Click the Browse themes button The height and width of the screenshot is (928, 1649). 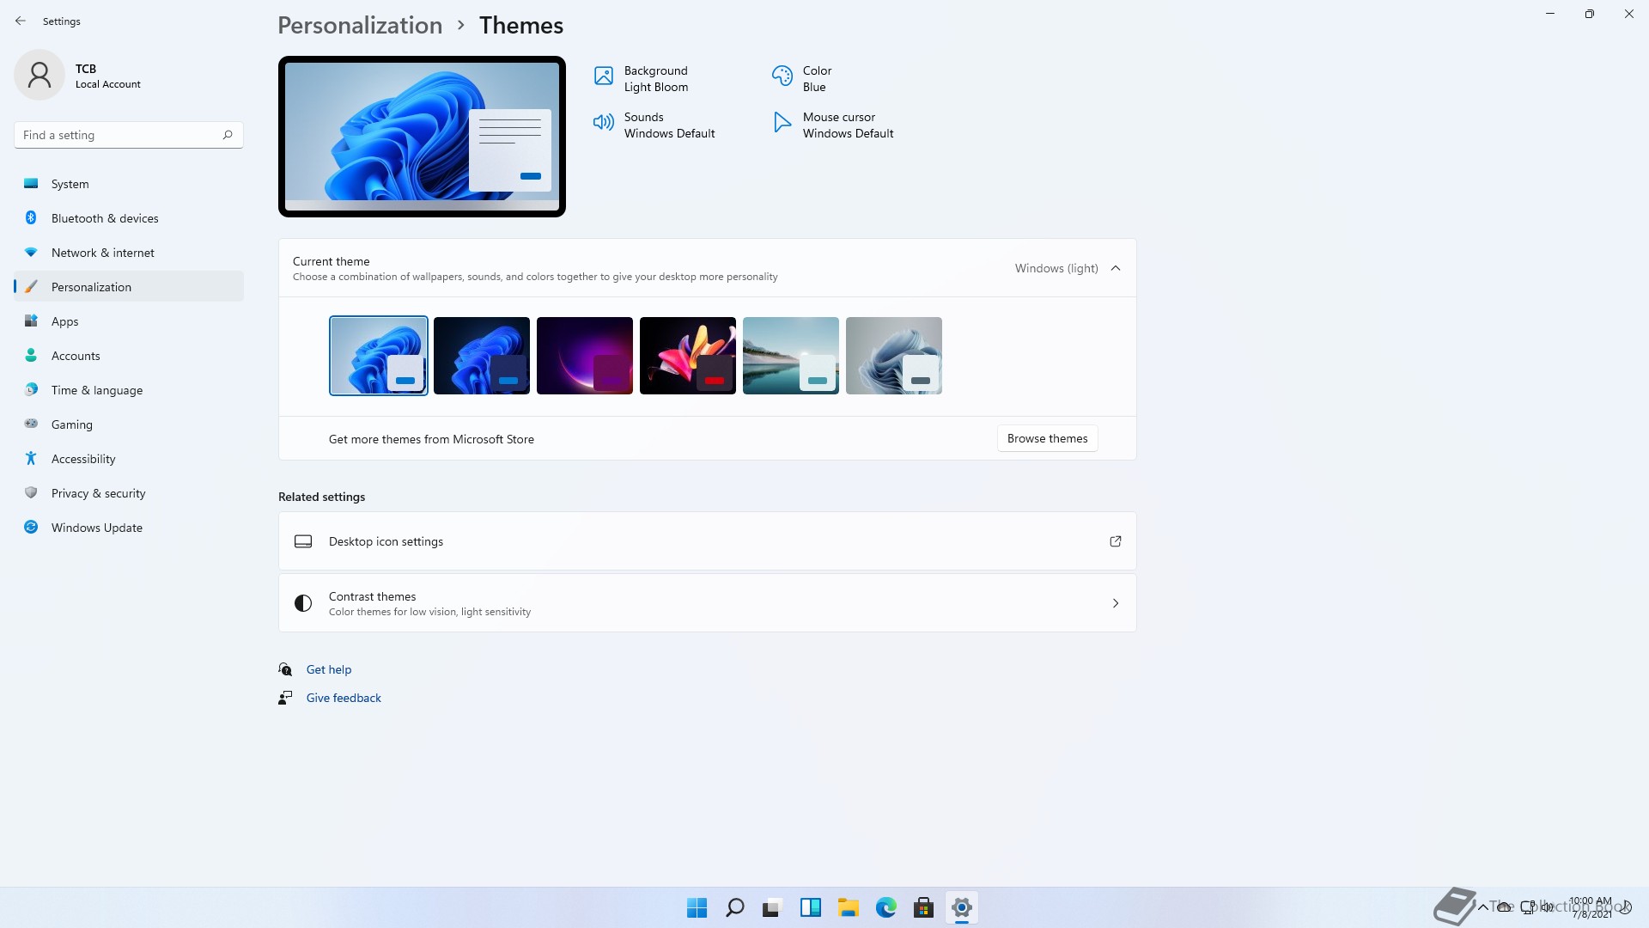click(x=1047, y=438)
